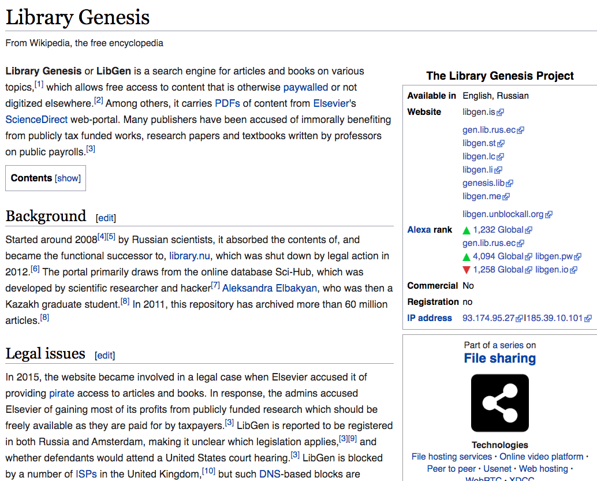Click the Legal issues section heading
597x481 pixels.
pos(45,353)
